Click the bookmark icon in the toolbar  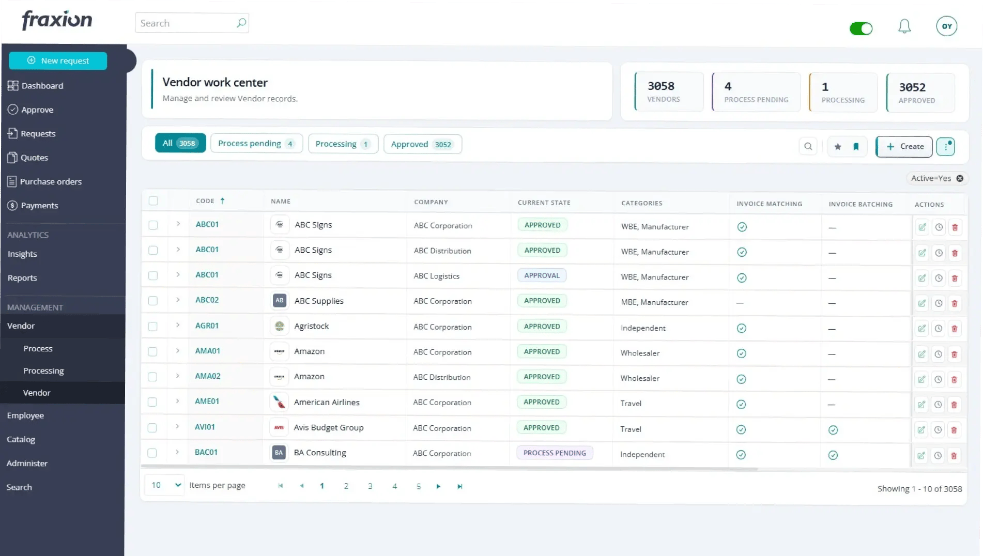tap(856, 146)
